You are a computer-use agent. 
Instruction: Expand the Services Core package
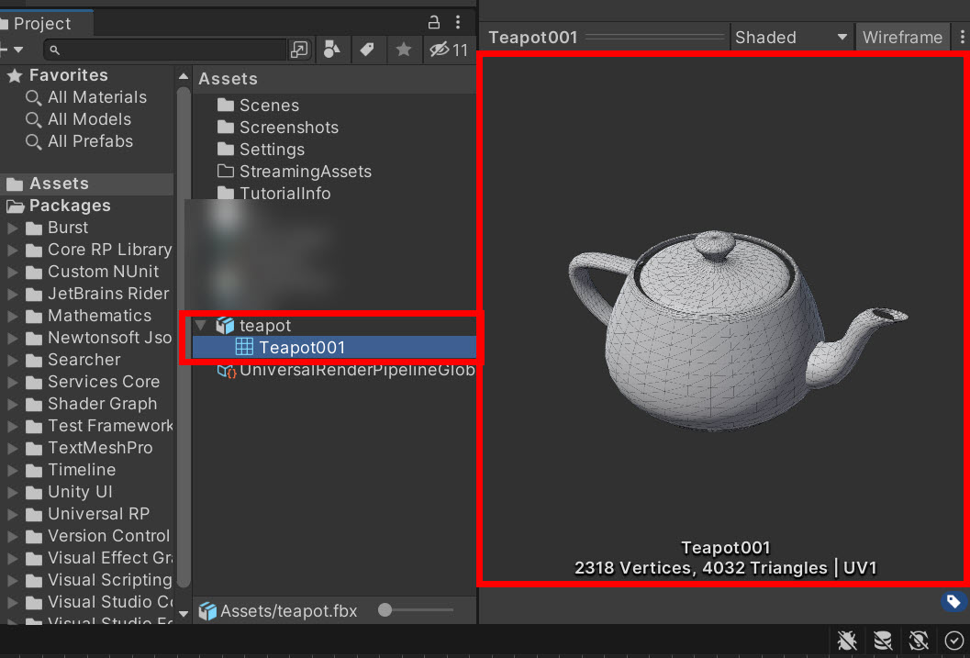(12, 383)
